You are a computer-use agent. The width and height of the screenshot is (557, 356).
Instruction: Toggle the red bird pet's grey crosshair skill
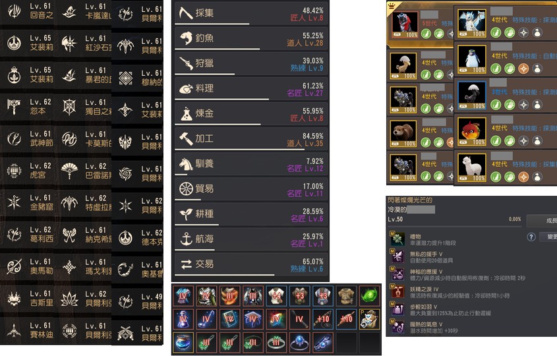tap(523, 140)
